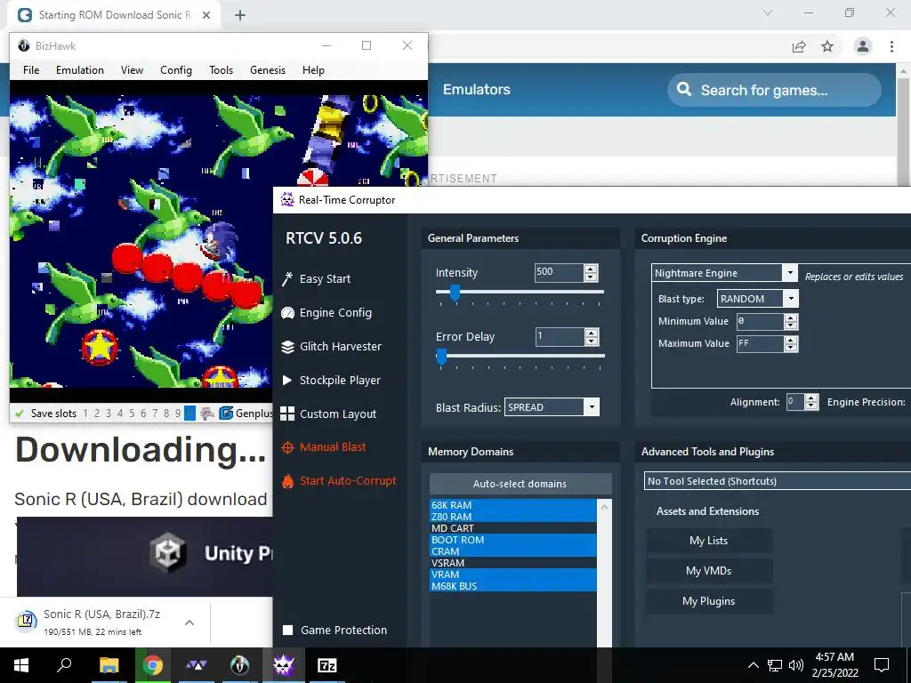Open Stockpile Player with its play icon
Screen dimensions: 911x683
(x=287, y=381)
